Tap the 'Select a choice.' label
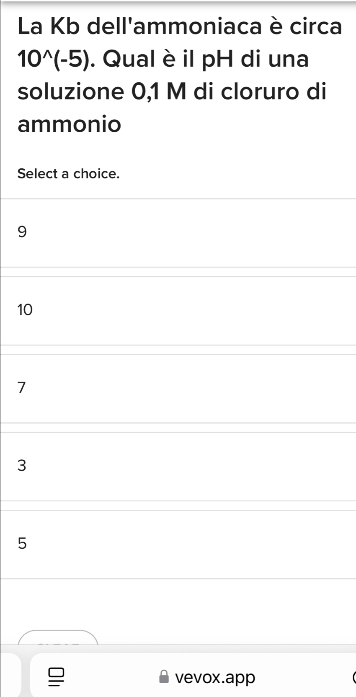This screenshot has height=697, width=356. pyautogui.click(x=69, y=173)
